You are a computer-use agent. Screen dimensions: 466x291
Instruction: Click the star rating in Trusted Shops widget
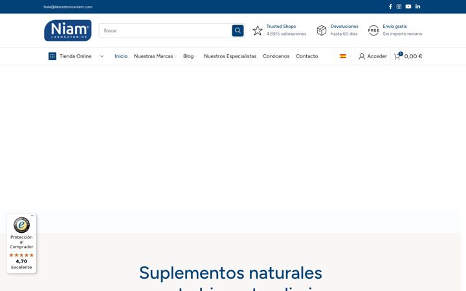(21, 255)
